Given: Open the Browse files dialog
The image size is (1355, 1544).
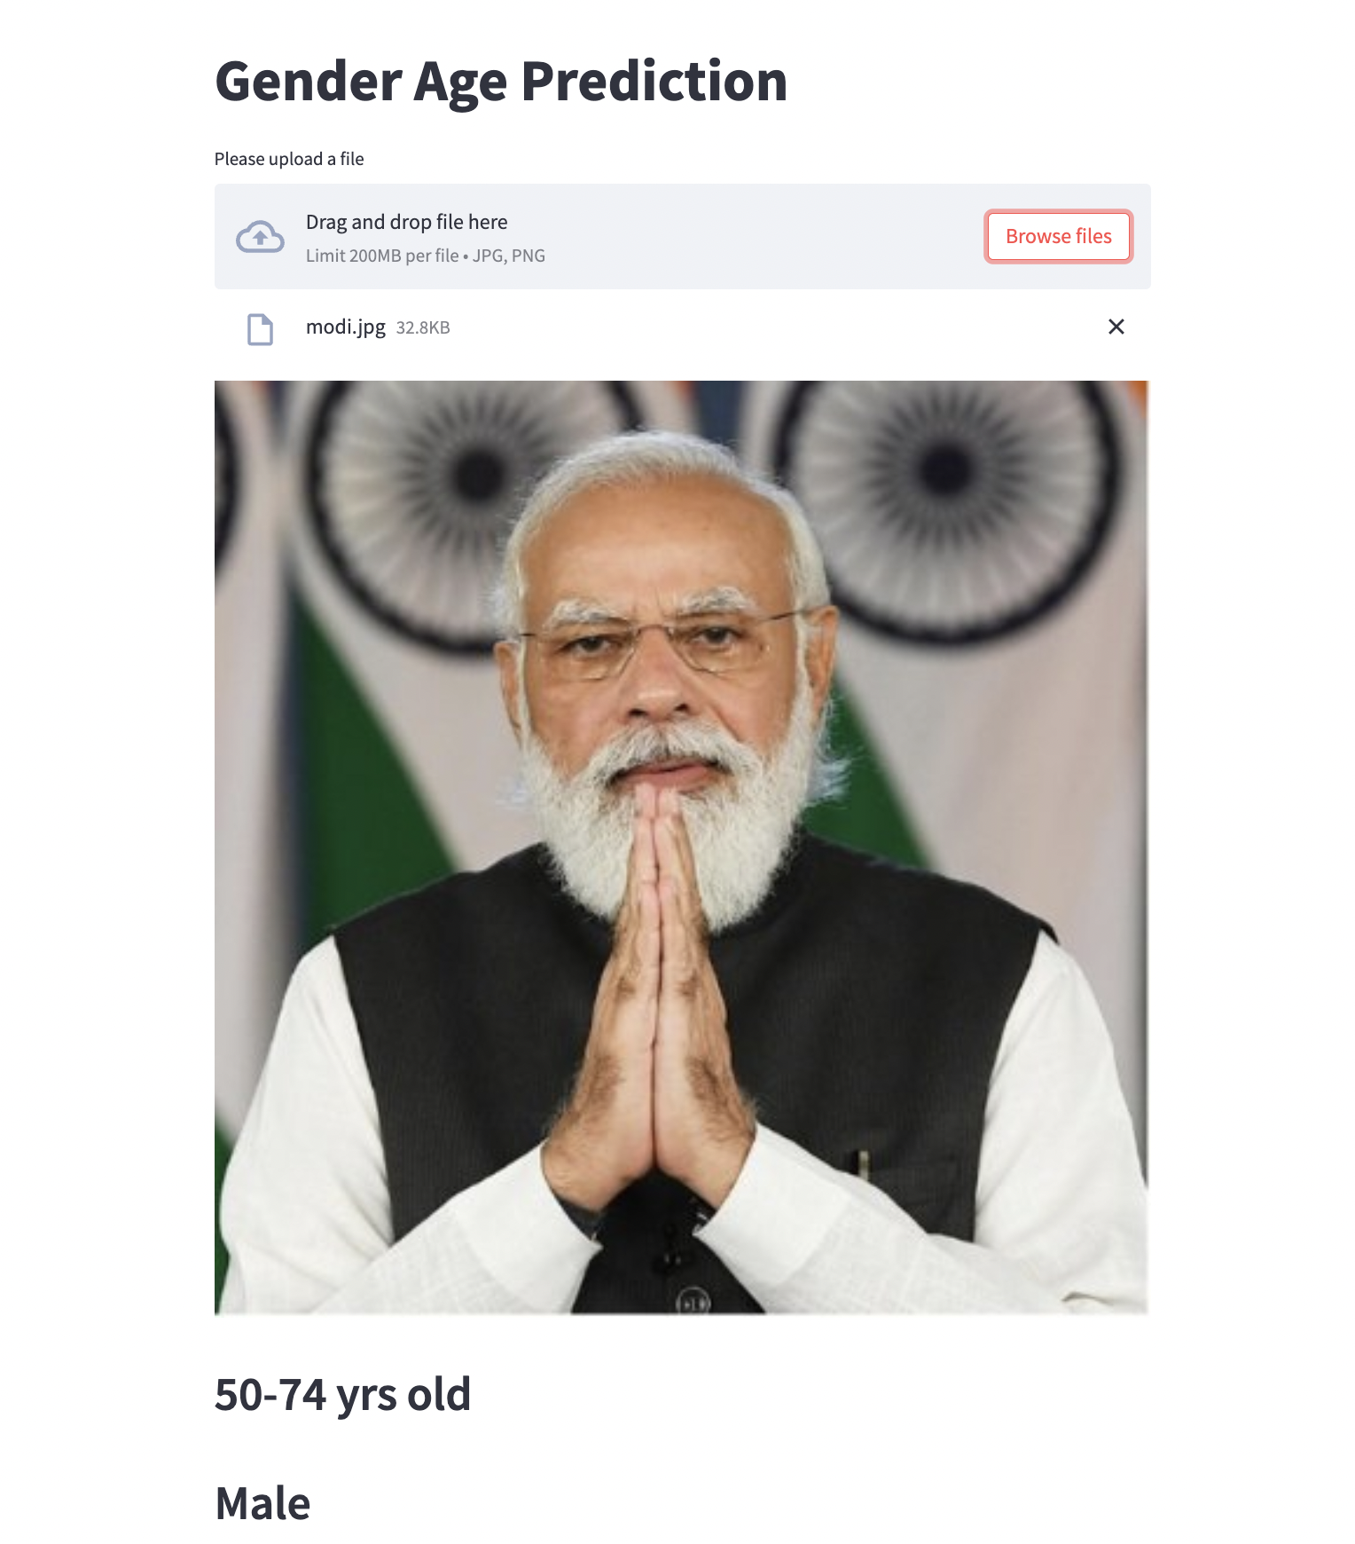Looking at the screenshot, I should click(1058, 236).
